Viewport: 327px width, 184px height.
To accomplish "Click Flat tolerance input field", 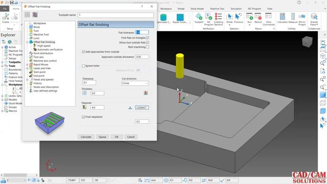I will pyautogui.click(x=142, y=32).
